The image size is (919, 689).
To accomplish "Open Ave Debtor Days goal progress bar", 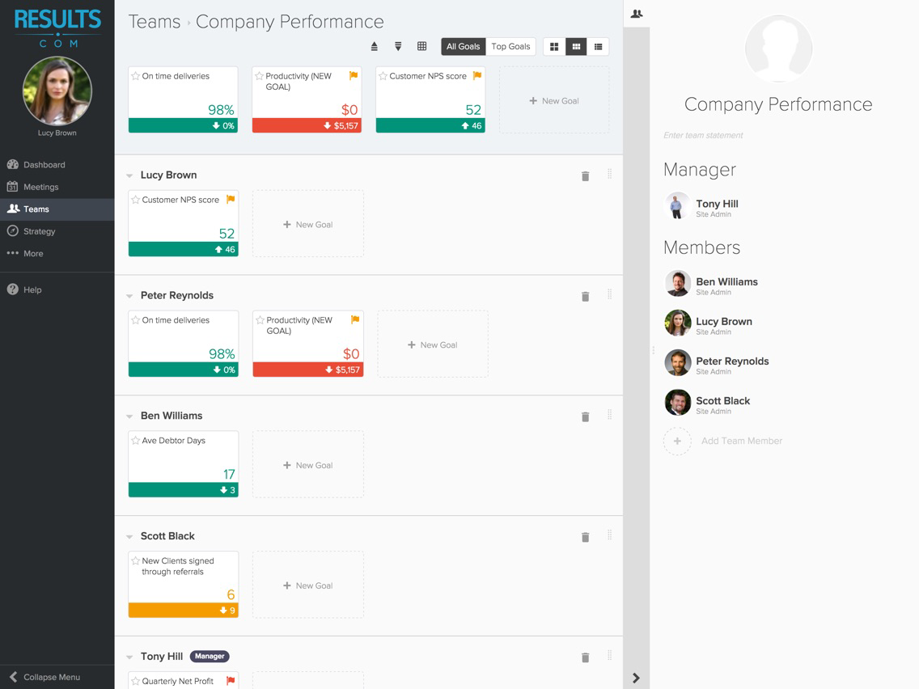I will pos(184,490).
